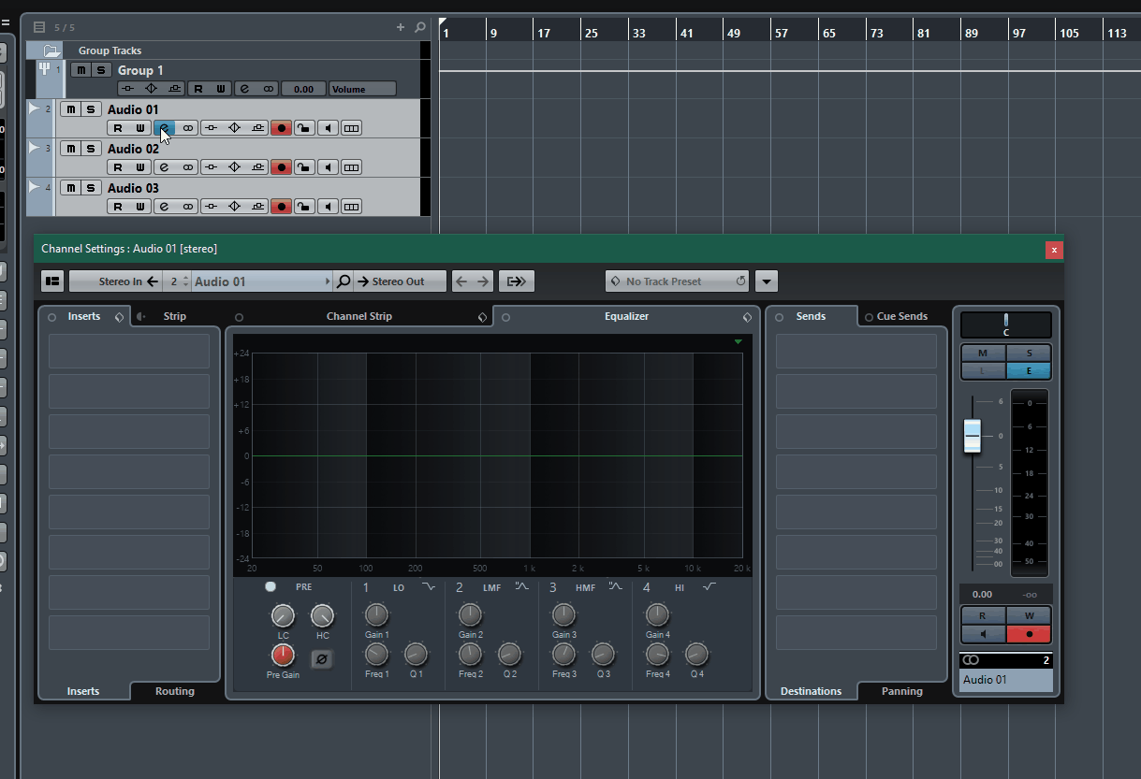Toggle Listen L button in fader section

pyautogui.click(x=983, y=370)
